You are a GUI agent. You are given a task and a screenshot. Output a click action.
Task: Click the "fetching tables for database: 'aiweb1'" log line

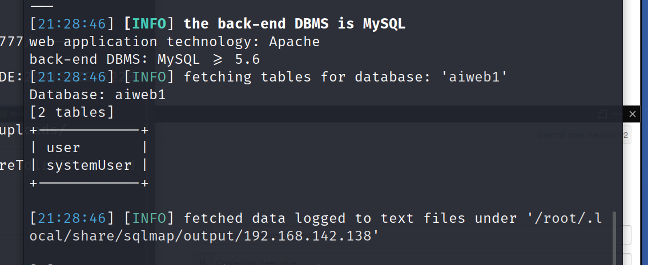[345, 77]
